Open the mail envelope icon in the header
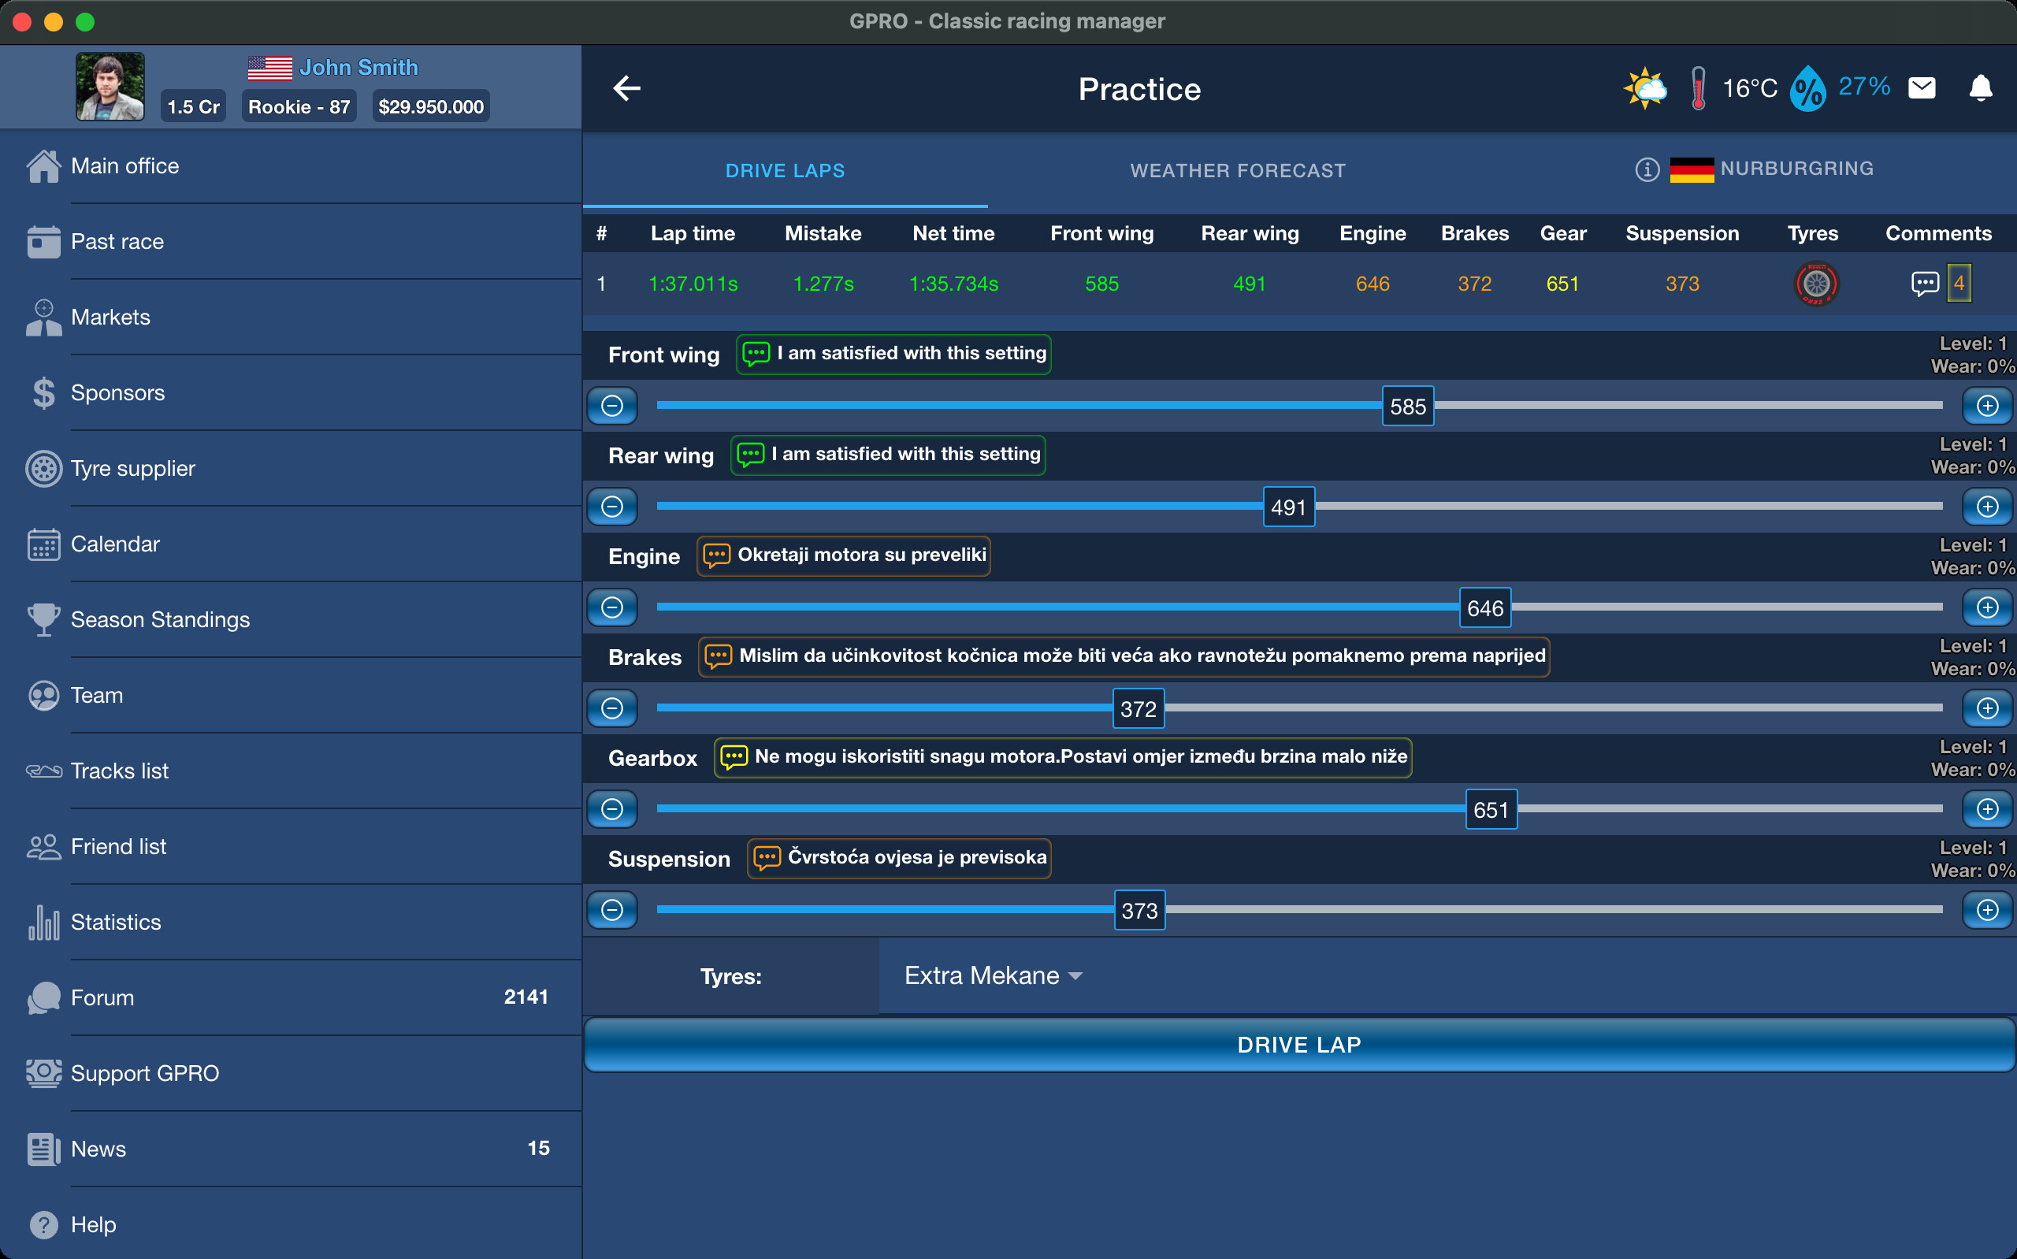Image resolution: width=2017 pixels, height=1259 pixels. click(1923, 87)
